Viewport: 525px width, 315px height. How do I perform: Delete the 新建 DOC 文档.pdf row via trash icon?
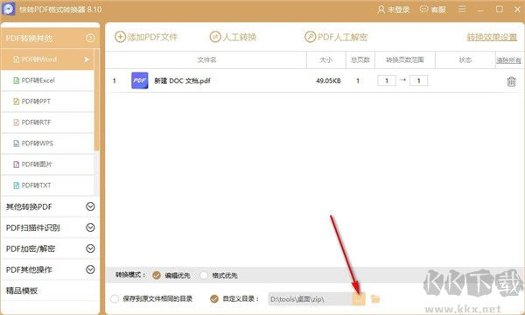(x=511, y=81)
